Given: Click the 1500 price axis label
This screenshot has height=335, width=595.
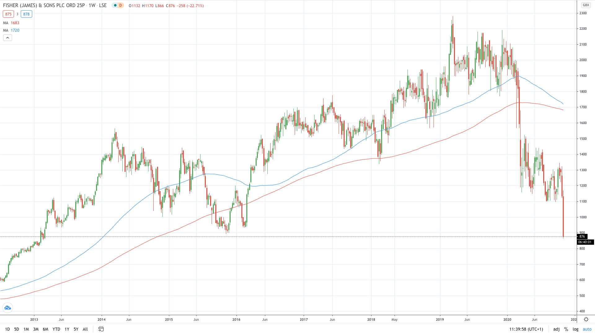Looking at the screenshot, I should click(583, 139).
